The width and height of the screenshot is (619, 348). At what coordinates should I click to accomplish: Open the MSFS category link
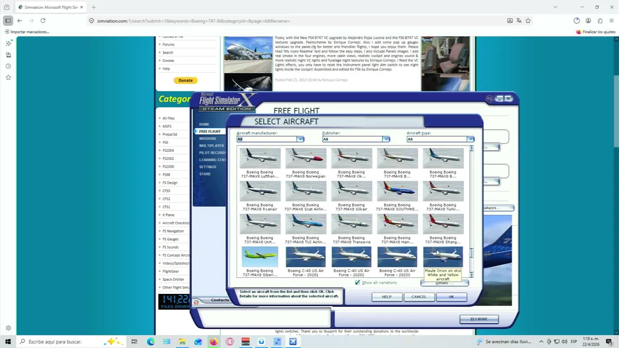pos(167,126)
